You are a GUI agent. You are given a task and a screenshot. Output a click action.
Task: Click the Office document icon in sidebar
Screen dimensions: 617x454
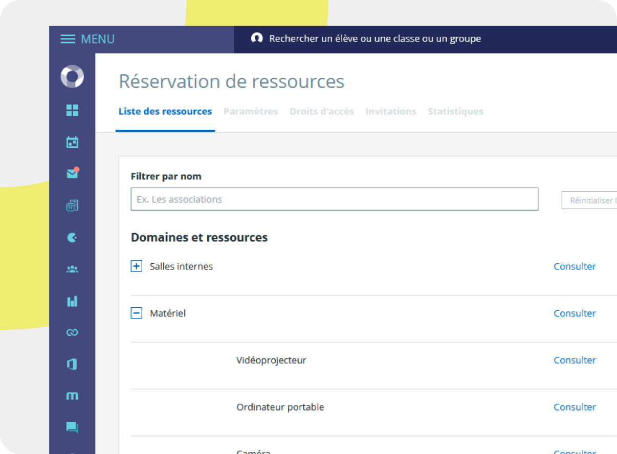(72, 364)
